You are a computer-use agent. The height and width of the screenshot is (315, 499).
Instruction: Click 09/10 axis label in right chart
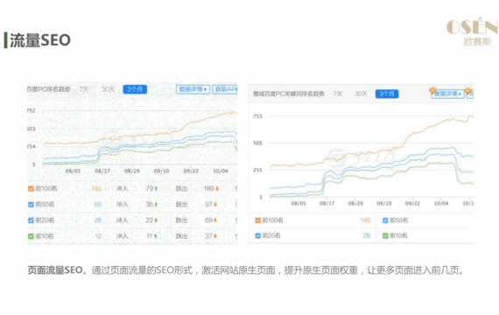384,203
